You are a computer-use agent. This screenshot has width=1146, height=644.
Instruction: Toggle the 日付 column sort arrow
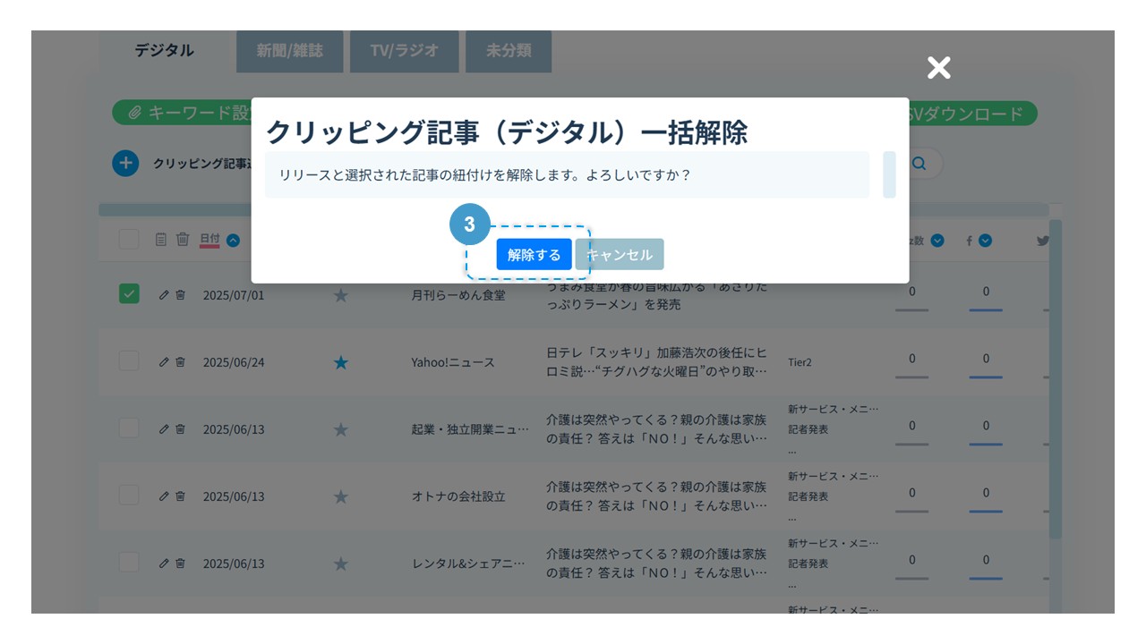coord(233,240)
